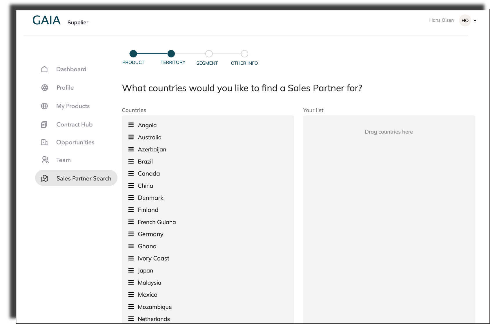Screen dimensions: 490x324
Task: Click the Dashboard home icon
Action: [45, 69]
